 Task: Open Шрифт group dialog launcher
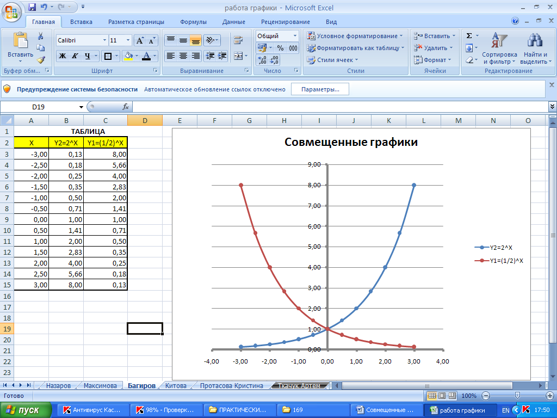[155, 70]
